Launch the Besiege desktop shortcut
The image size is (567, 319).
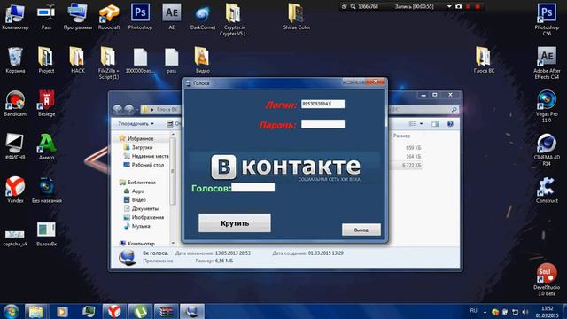tap(46, 104)
